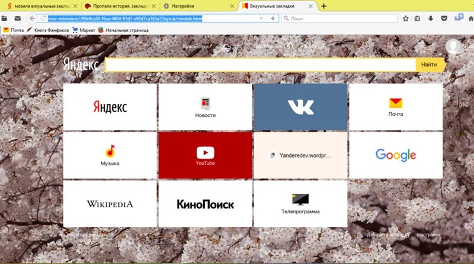This screenshot has height=264, width=474.
Task: Open the КиноПоиск visual bookmark tile
Action: coord(205,204)
